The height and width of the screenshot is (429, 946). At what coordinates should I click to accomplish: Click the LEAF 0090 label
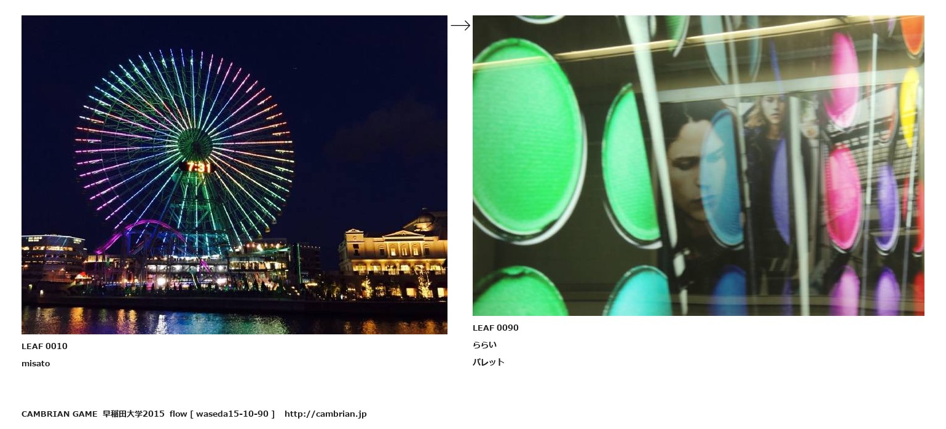tap(495, 328)
